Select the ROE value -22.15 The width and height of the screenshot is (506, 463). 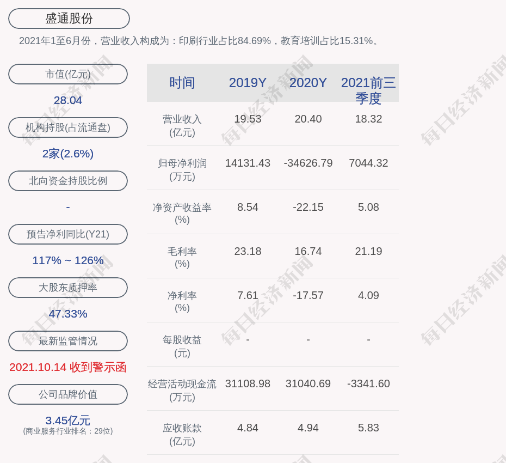tap(308, 207)
